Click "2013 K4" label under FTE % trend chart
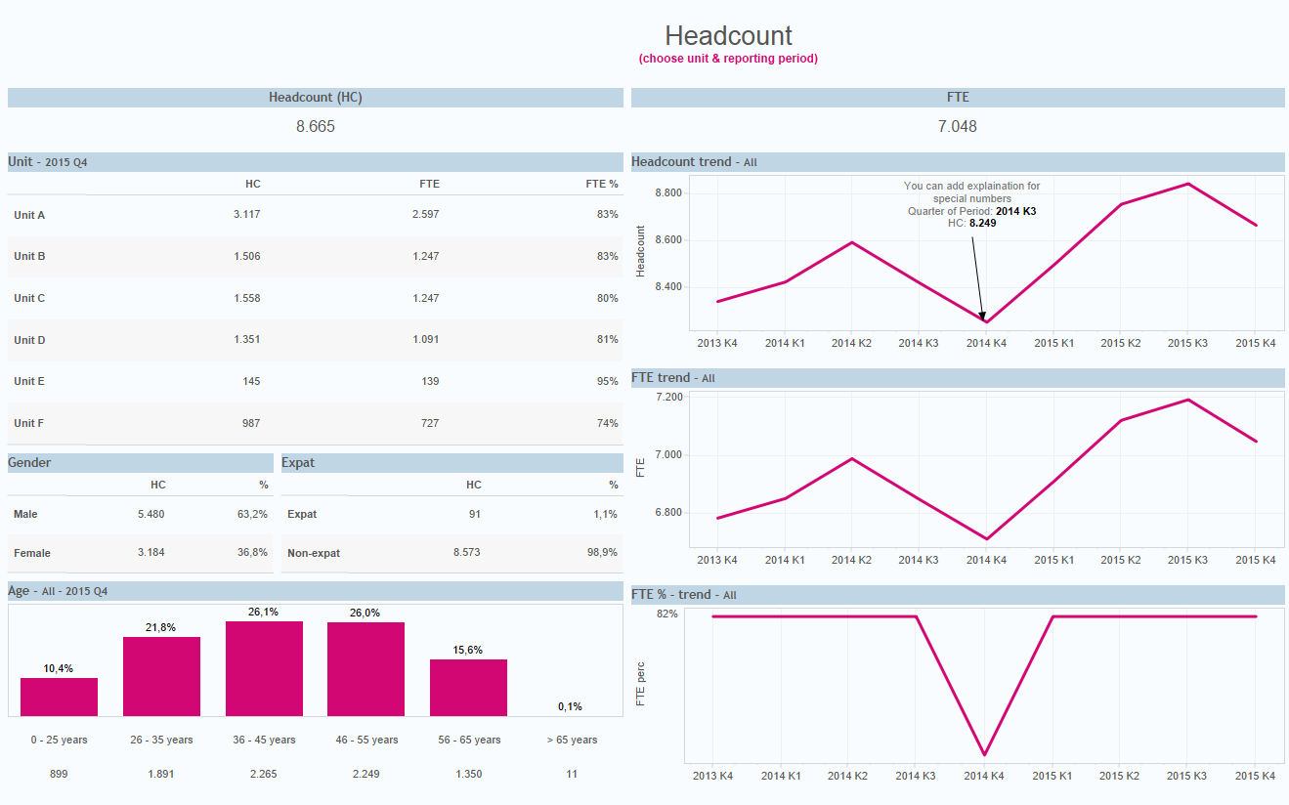The width and height of the screenshot is (1289, 805). pos(713,776)
